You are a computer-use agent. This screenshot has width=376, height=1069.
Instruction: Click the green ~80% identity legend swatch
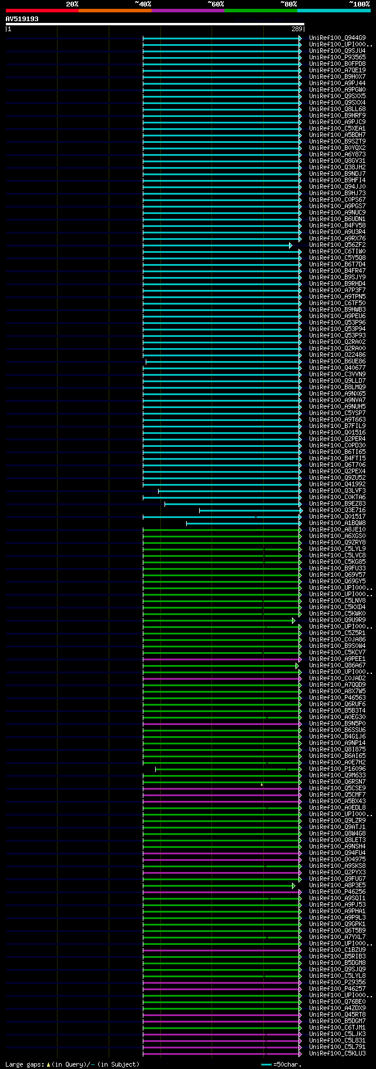(261, 11)
